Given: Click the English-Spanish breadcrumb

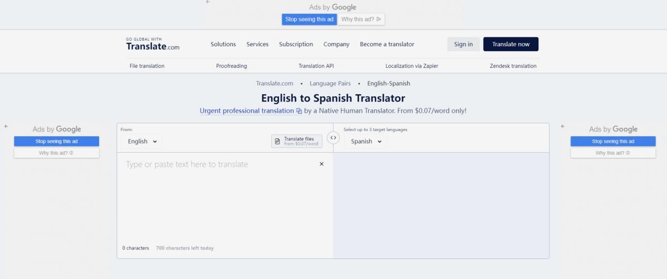Looking at the screenshot, I should coord(389,83).
